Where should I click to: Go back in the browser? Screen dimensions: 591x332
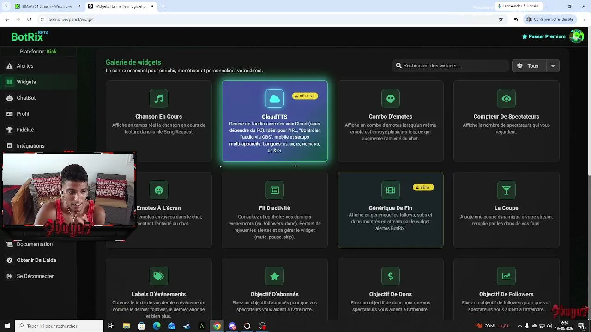(x=7, y=19)
